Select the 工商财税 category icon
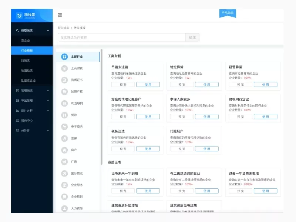The width and height of the screenshot is (296, 222). coord(64,68)
